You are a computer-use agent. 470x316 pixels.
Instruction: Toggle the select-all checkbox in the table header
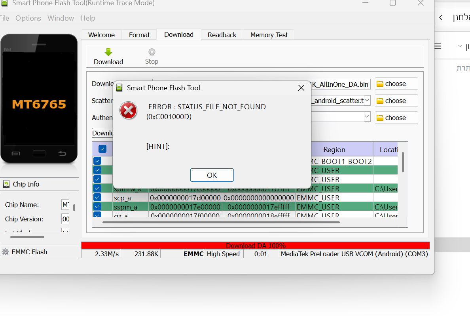pyautogui.click(x=102, y=149)
